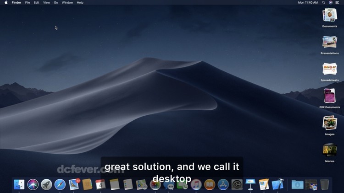Screen dimensions: 344x193
Task: Select the "Presentations" stack label
Action: tap(330, 53)
